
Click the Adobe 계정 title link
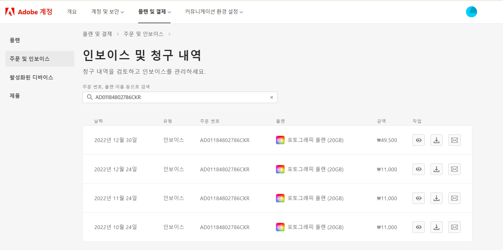[35, 12]
